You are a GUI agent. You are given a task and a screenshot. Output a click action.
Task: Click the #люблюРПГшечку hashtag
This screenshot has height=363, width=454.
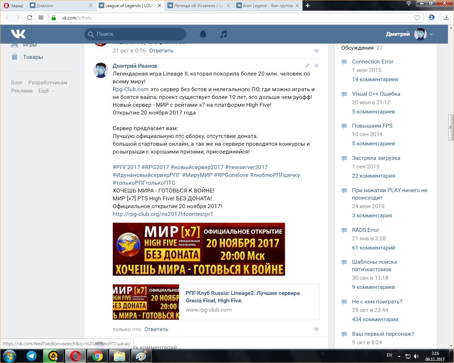(275, 175)
